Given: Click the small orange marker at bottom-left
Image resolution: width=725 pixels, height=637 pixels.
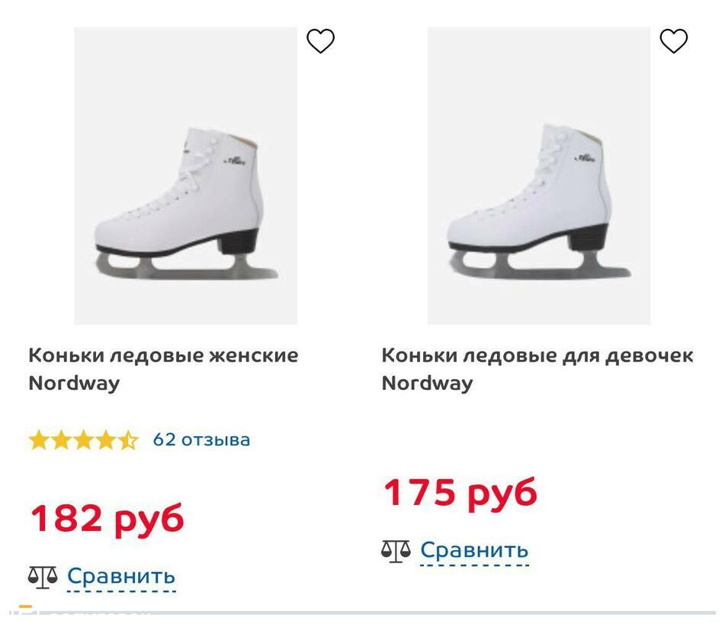Looking at the screenshot, I should 25,608.
